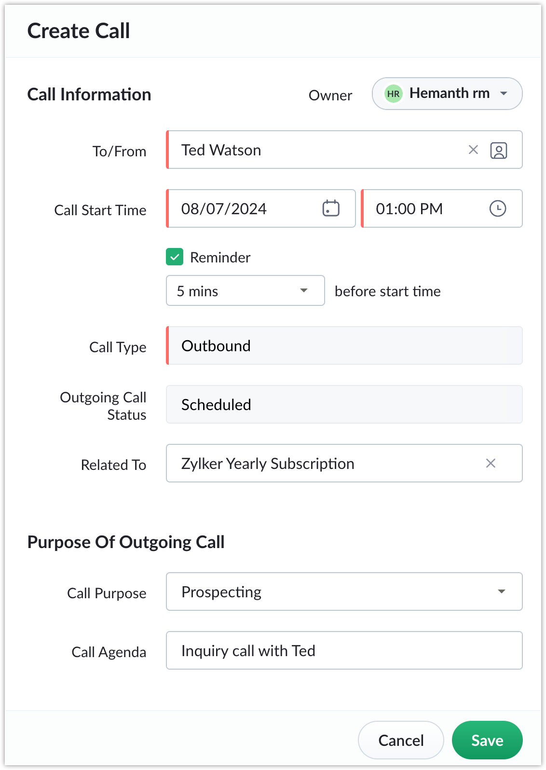Click the Call Agenda input field
The width and height of the screenshot is (546, 770).
click(x=344, y=650)
